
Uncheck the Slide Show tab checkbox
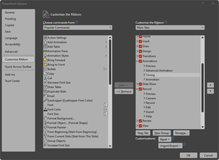[x=141, y=84]
